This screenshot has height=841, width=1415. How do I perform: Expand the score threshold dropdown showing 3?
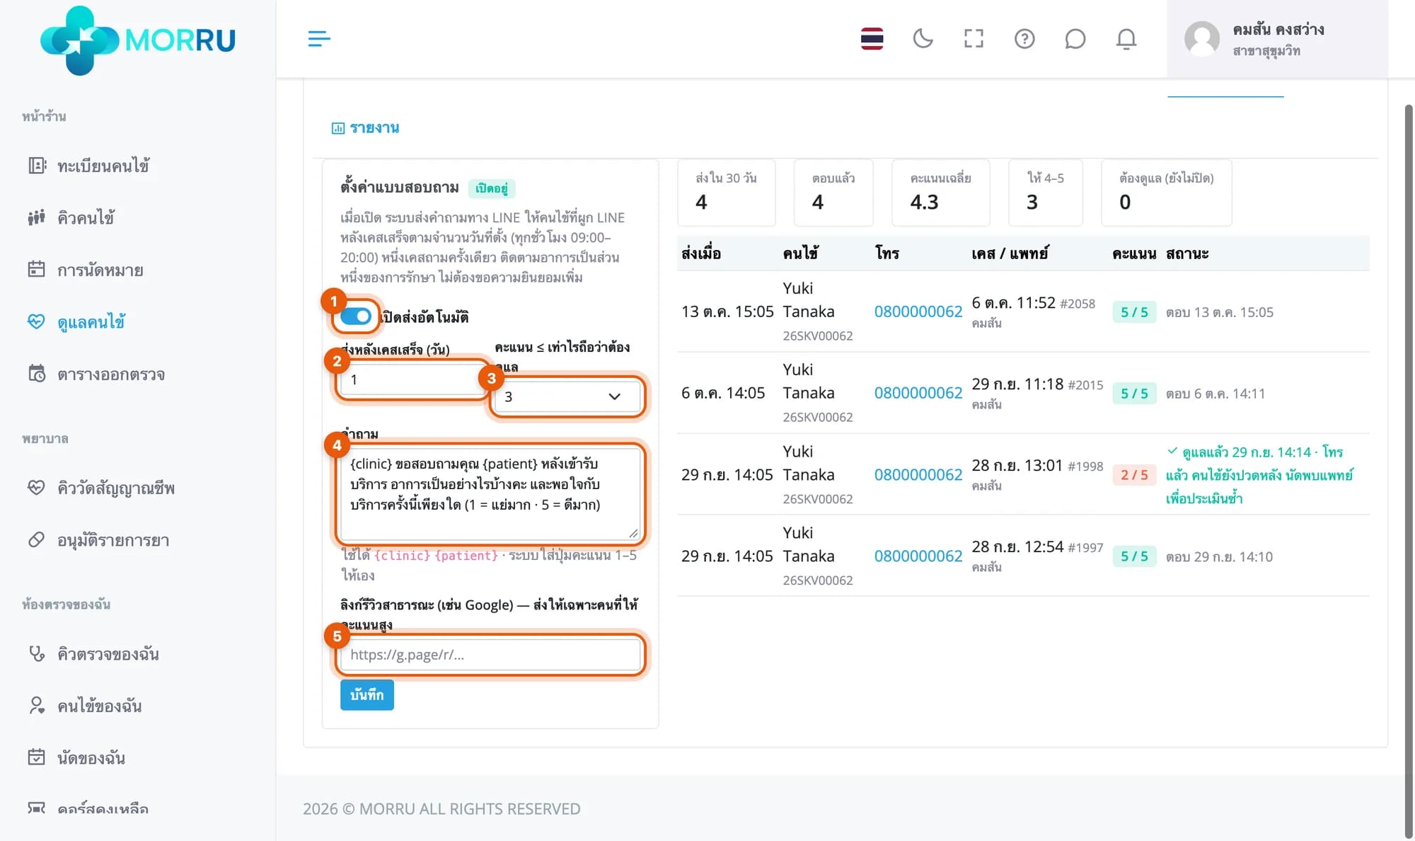[567, 396]
